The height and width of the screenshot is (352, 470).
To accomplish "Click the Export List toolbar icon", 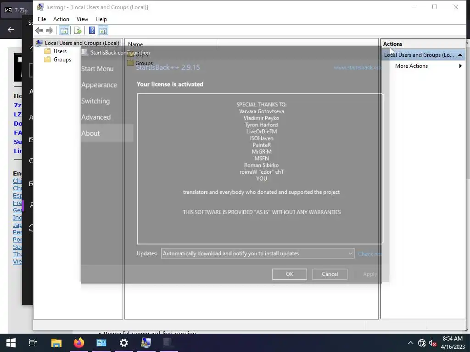I will (x=78, y=30).
